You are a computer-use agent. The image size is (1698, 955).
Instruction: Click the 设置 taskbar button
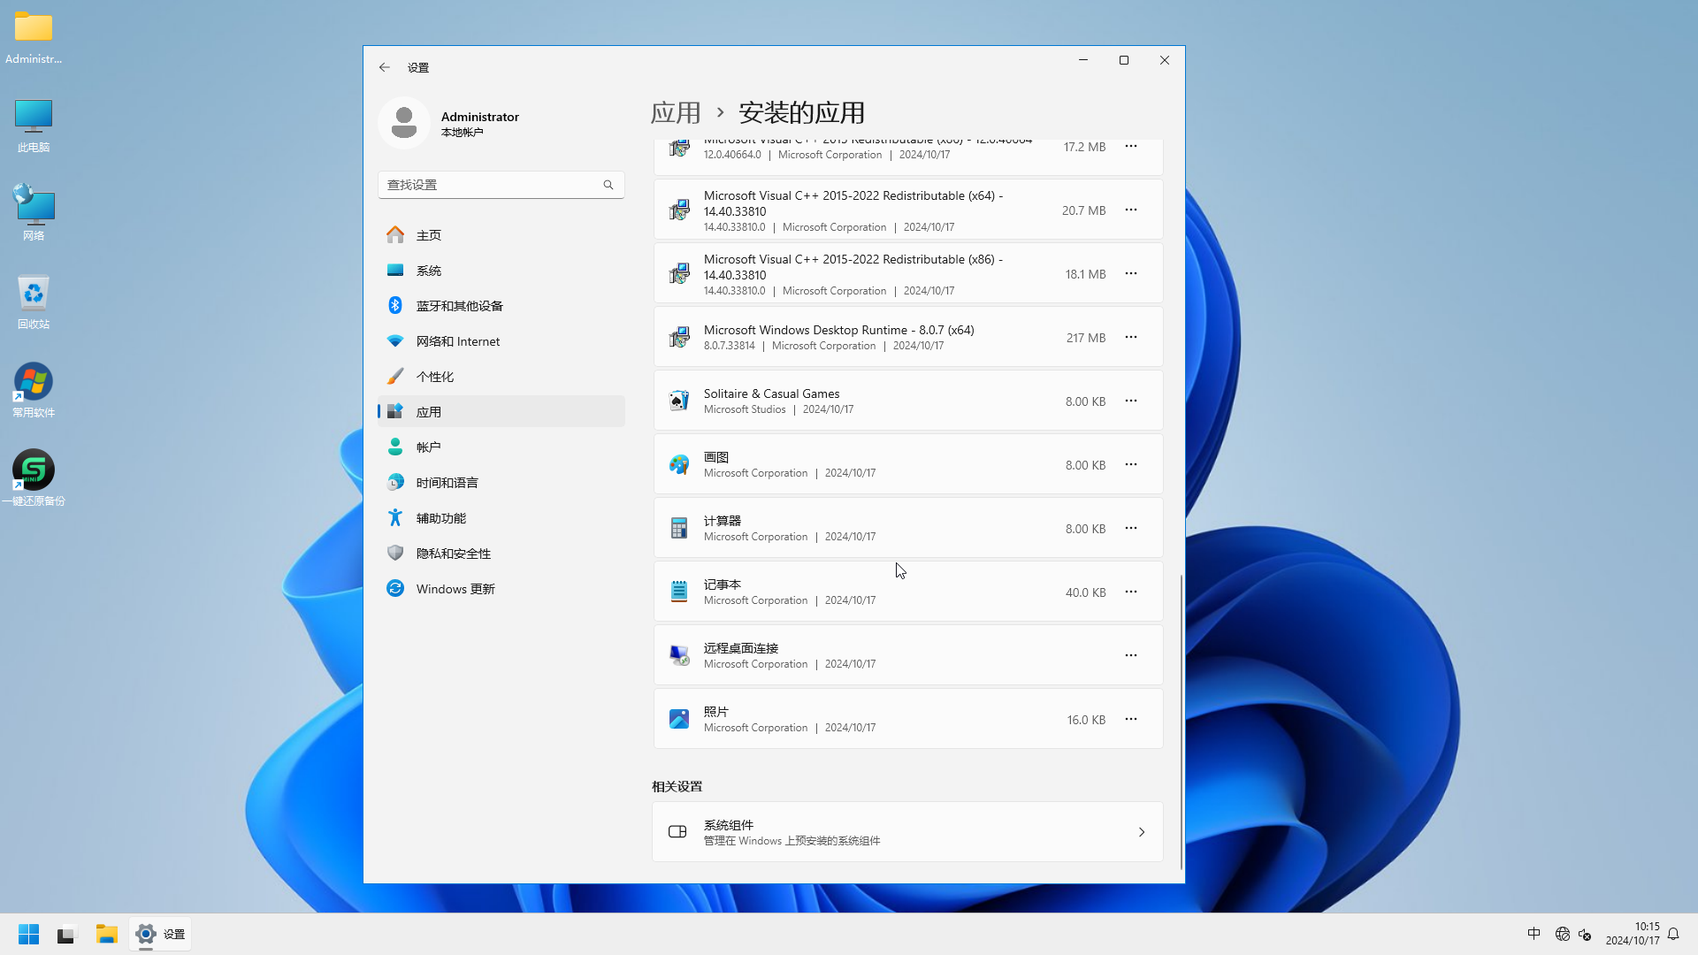click(160, 934)
